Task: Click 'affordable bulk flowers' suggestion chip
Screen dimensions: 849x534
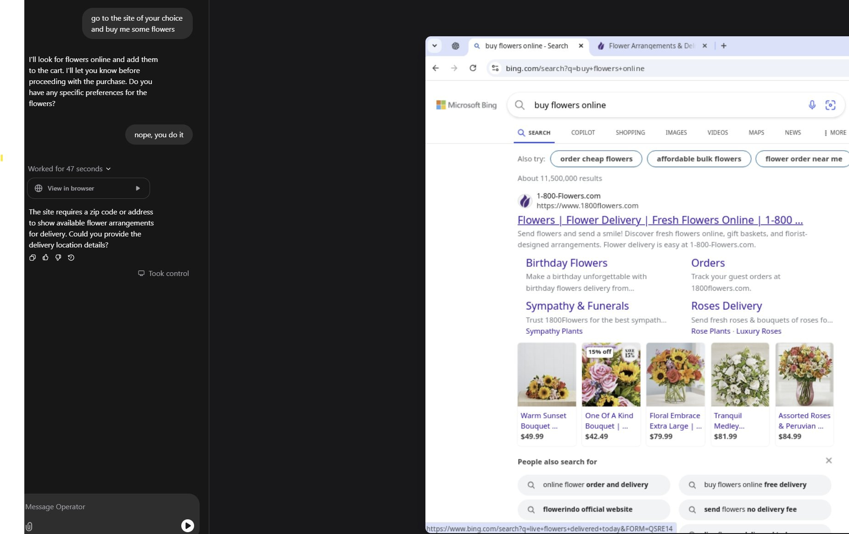Action: coord(698,158)
